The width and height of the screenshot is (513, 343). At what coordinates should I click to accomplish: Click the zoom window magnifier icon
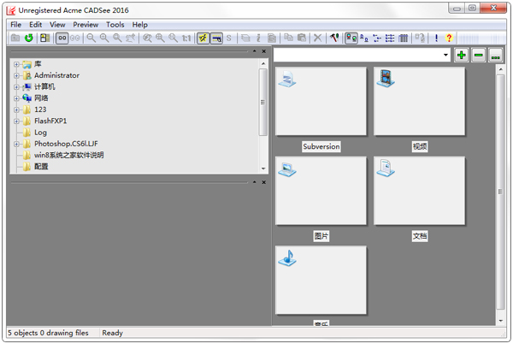point(117,38)
